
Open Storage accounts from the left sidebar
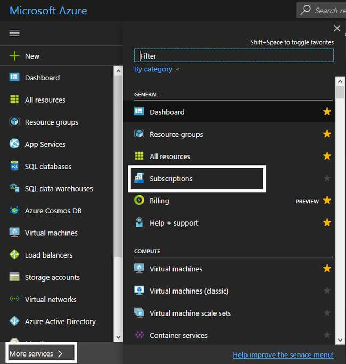[52, 277]
